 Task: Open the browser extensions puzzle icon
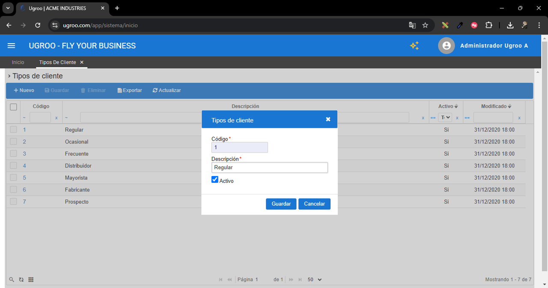click(488, 25)
